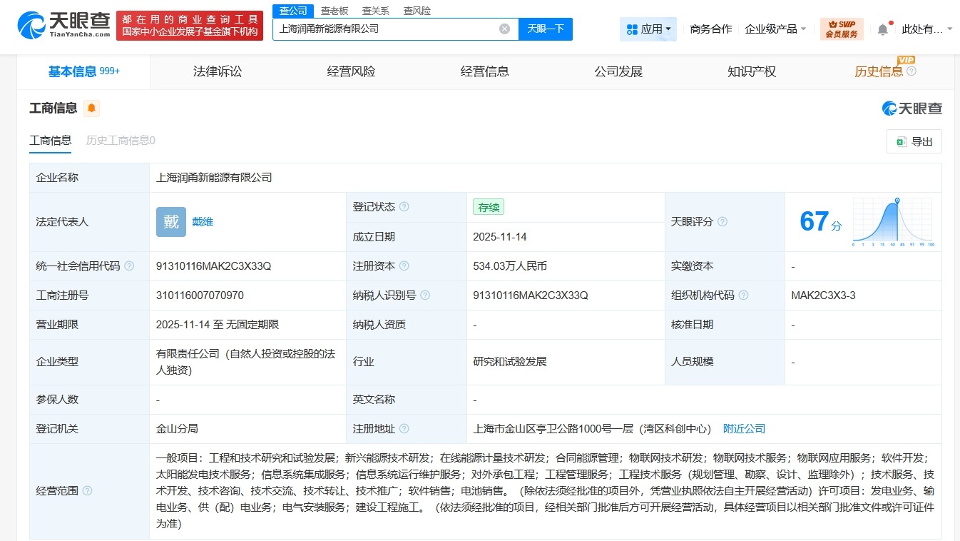
Task: Click the help icon beside 天眼评分
Action: [x=722, y=222]
